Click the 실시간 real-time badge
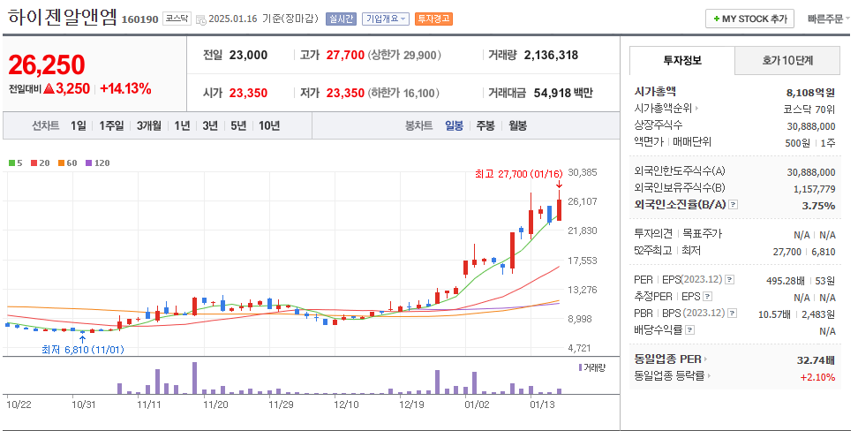The width and height of the screenshot is (858, 431). (x=341, y=19)
